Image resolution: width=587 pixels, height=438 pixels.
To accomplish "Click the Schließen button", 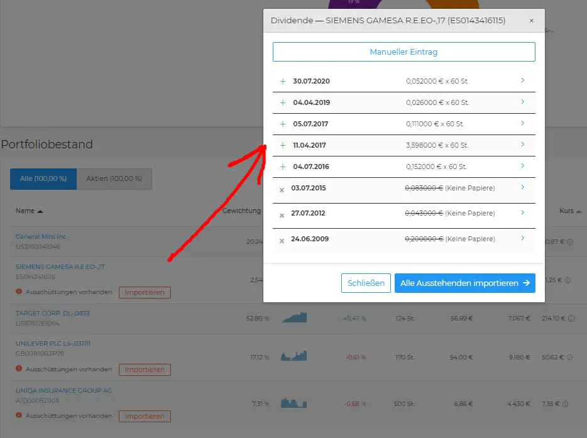I will [x=366, y=283].
